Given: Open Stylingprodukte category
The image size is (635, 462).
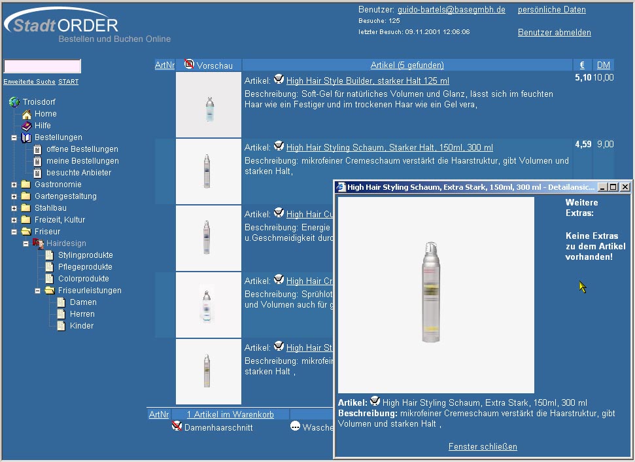Looking at the screenshot, I should pyautogui.click(x=85, y=255).
